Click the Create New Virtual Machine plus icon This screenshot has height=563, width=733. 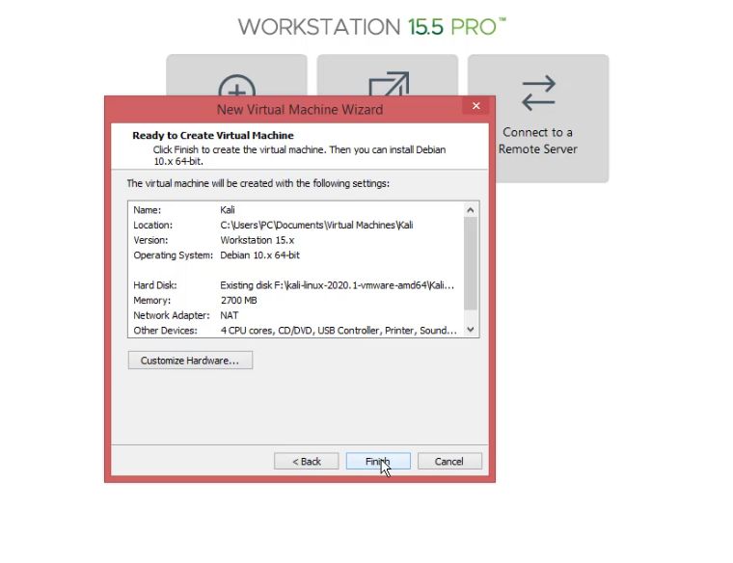[x=237, y=86]
